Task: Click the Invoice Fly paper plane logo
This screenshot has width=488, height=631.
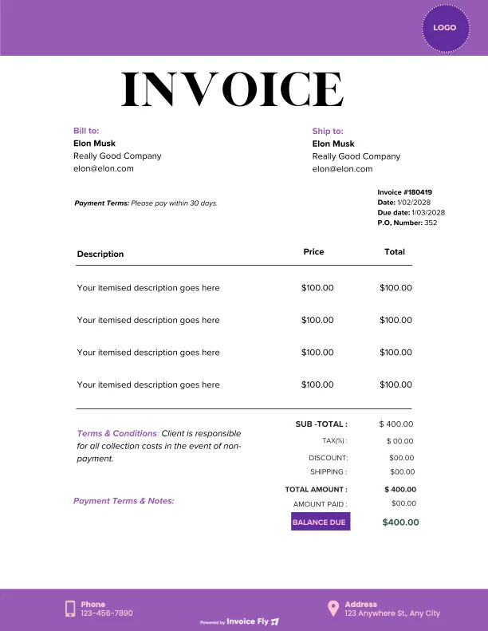Action: (x=274, y=621)
